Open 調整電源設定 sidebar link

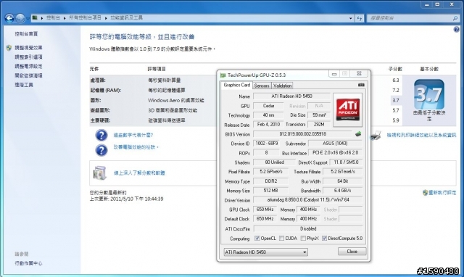point(28,66)
